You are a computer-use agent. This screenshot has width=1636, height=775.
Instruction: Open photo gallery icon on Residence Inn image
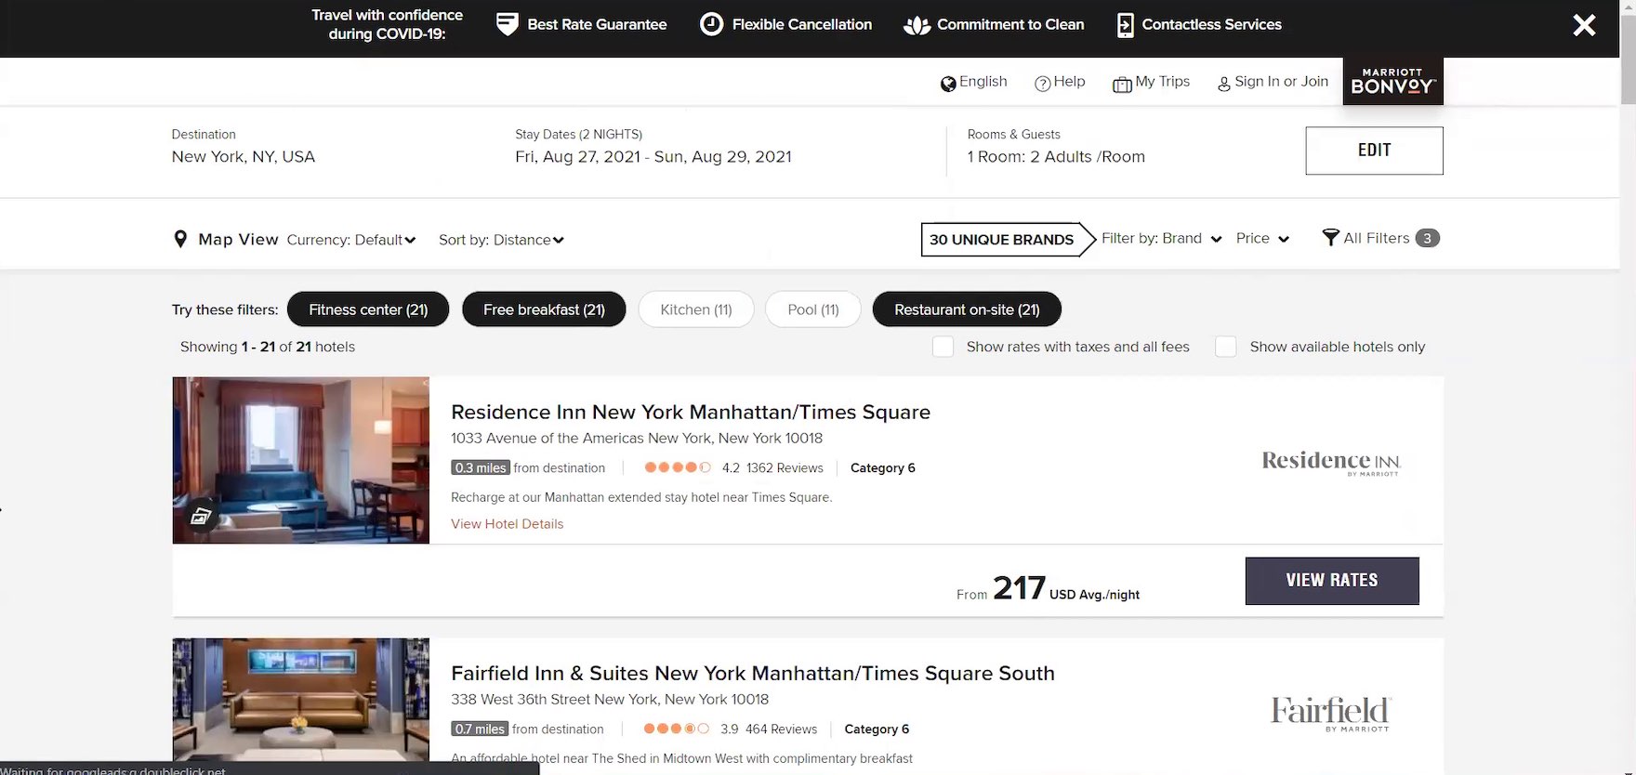(x=201, y=516)
